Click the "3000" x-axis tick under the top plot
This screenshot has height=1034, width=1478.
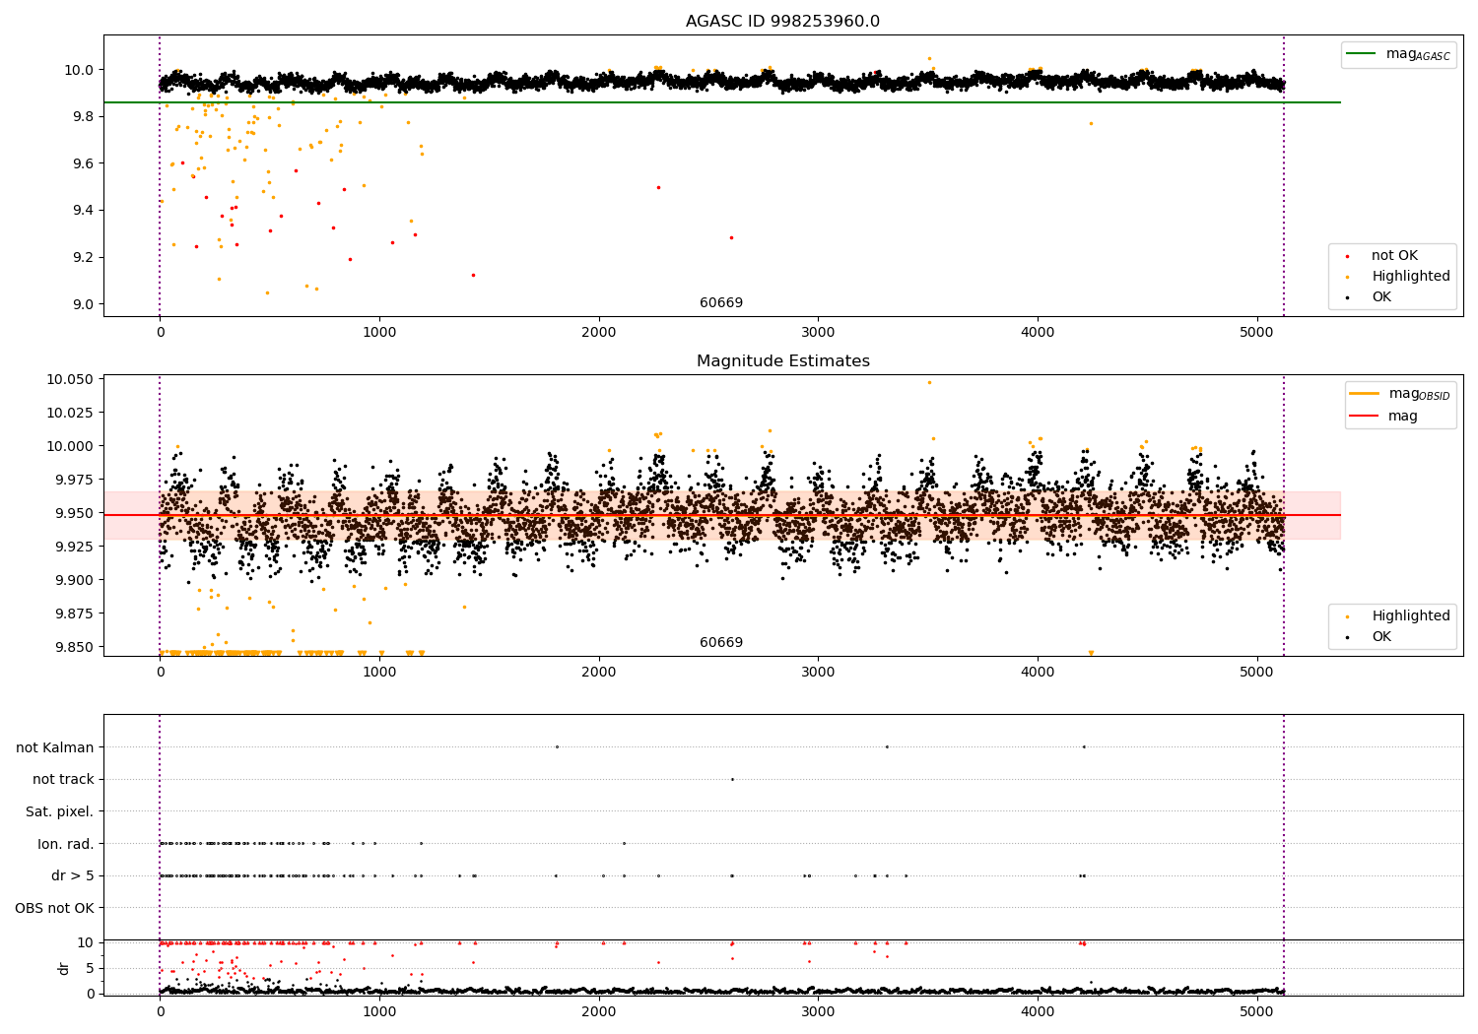(x=819, y=333)
